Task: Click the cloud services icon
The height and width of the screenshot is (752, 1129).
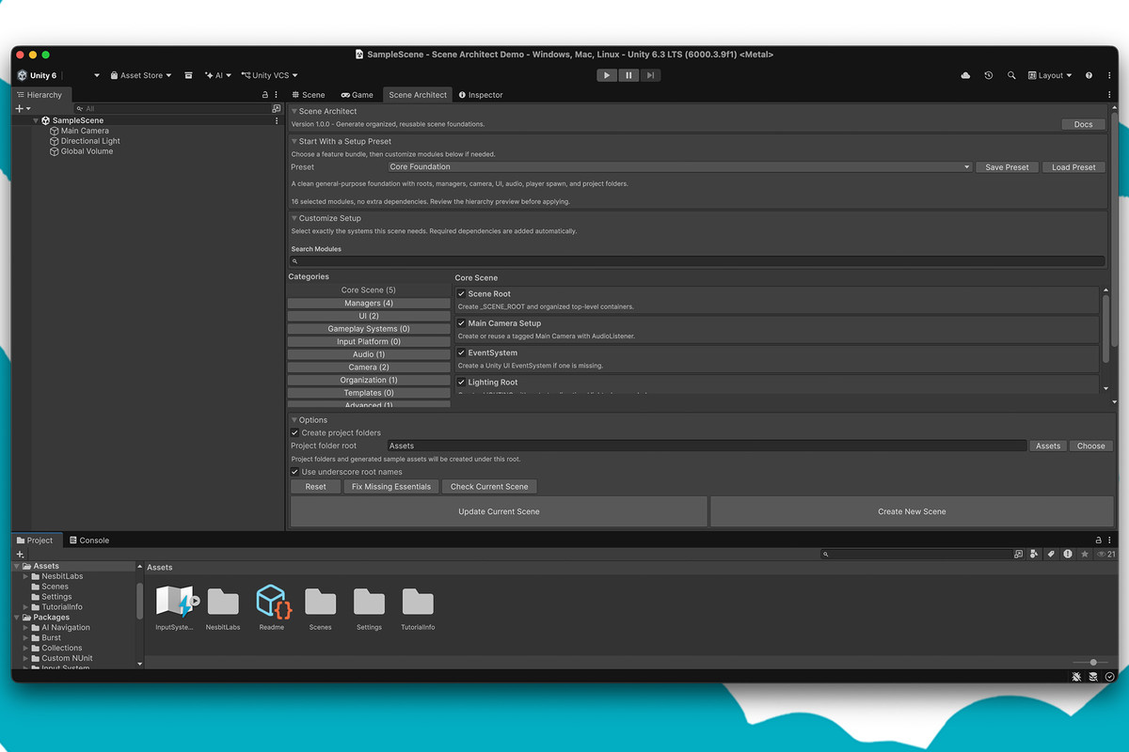Action: click(965, 75)
